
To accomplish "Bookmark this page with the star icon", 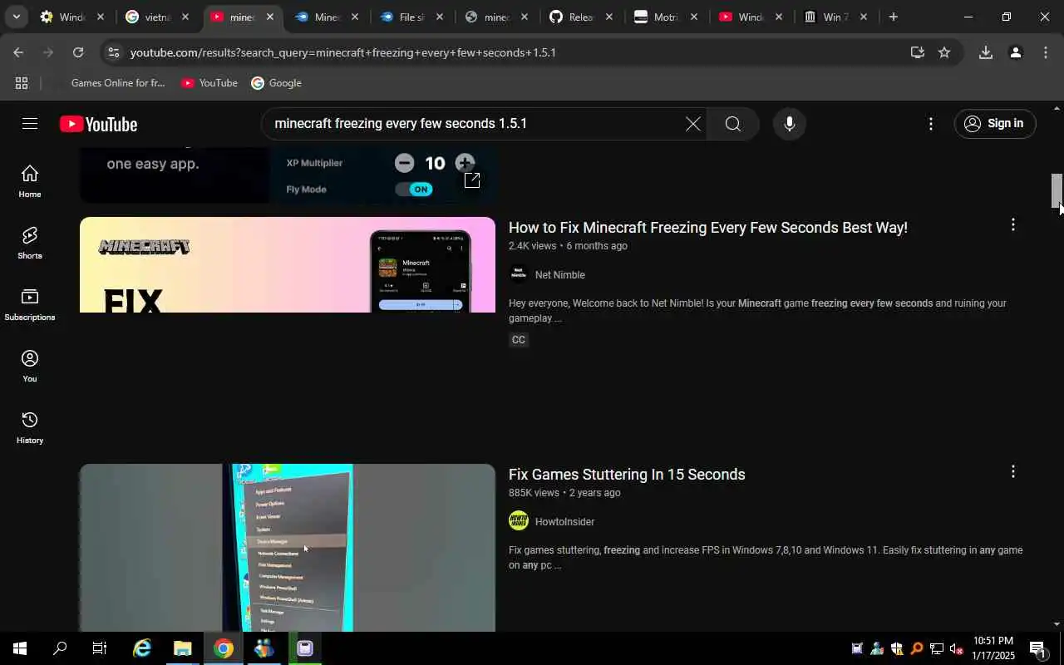I will click(x=944, y=52).
